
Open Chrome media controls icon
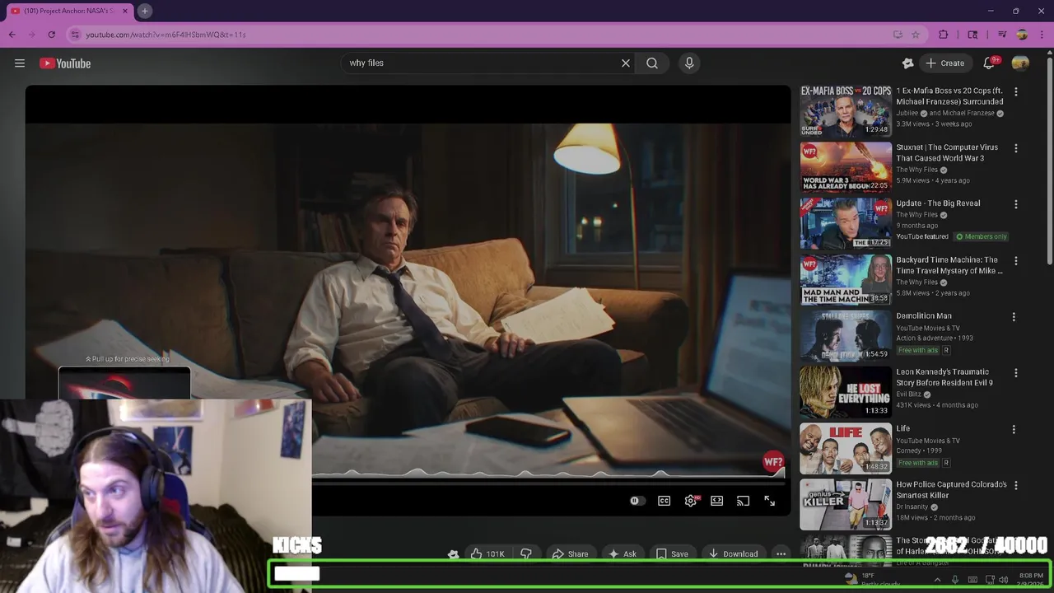[x=1002, y=35]
